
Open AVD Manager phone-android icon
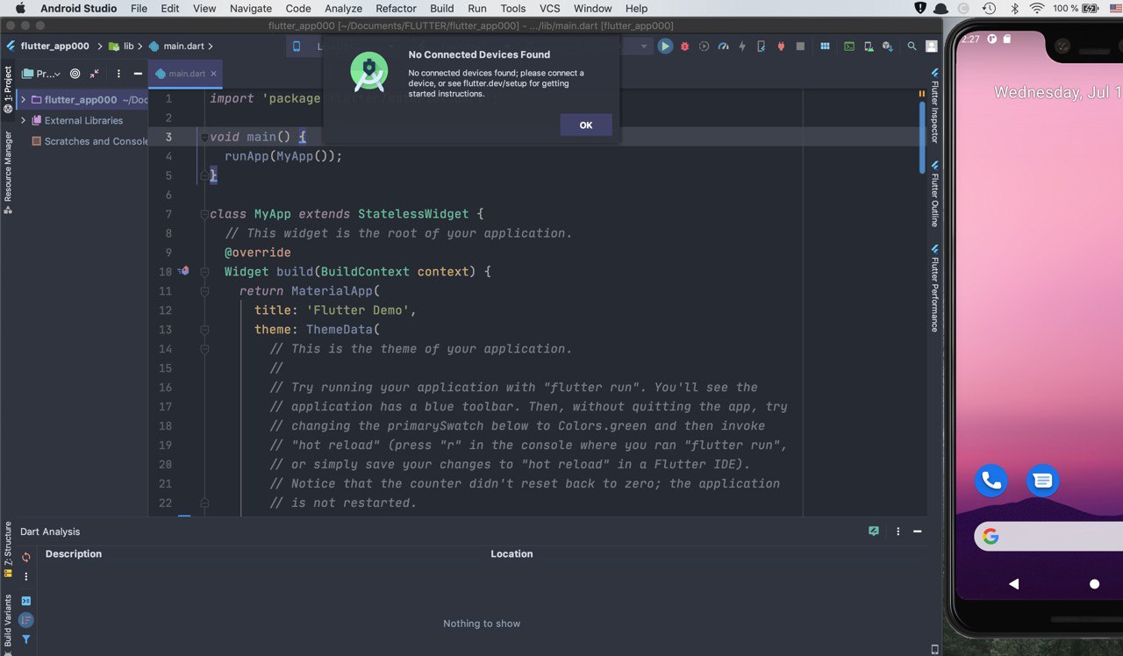869,46
